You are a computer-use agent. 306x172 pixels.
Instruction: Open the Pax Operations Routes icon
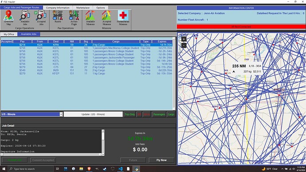[x=58, y=16]
